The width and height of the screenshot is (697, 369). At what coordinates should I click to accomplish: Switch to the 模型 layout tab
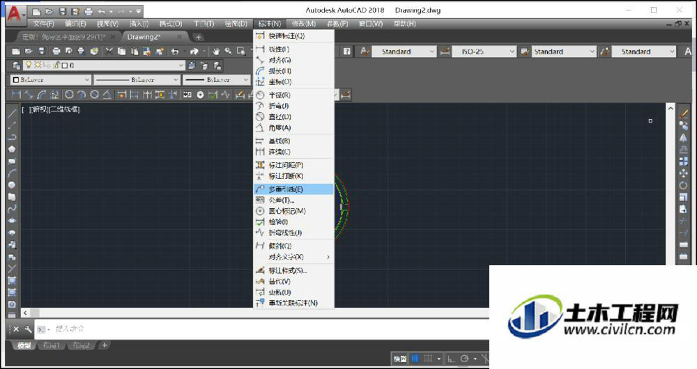tap(24, 345)
